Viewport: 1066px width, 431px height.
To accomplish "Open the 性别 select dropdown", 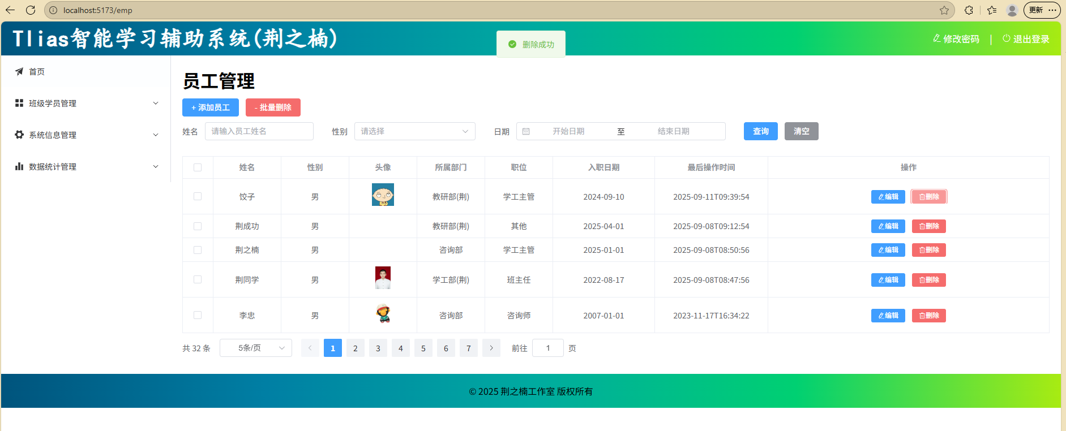I will (x=414, y=131).
